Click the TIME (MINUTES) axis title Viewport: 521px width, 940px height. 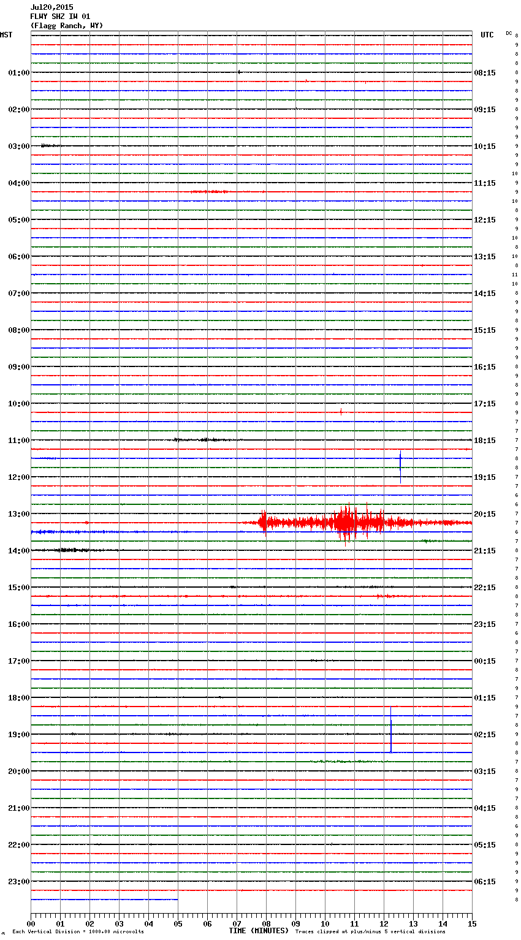coord(259,931)
